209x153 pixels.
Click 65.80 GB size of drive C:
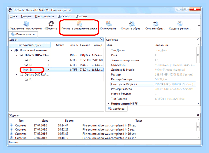[97, 60]
